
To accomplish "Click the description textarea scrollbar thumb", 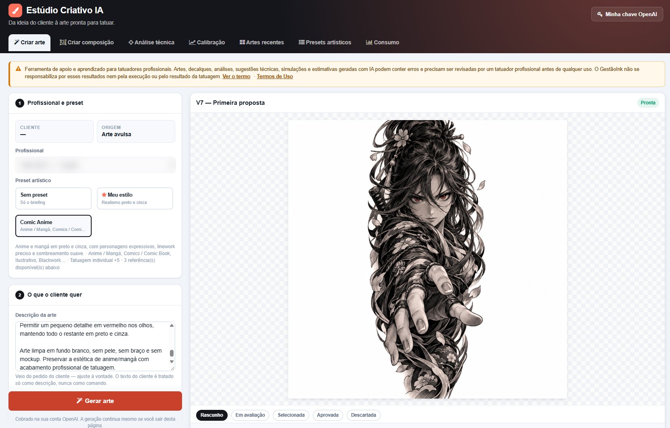I will pyautogui.click(x=172, y=353).
